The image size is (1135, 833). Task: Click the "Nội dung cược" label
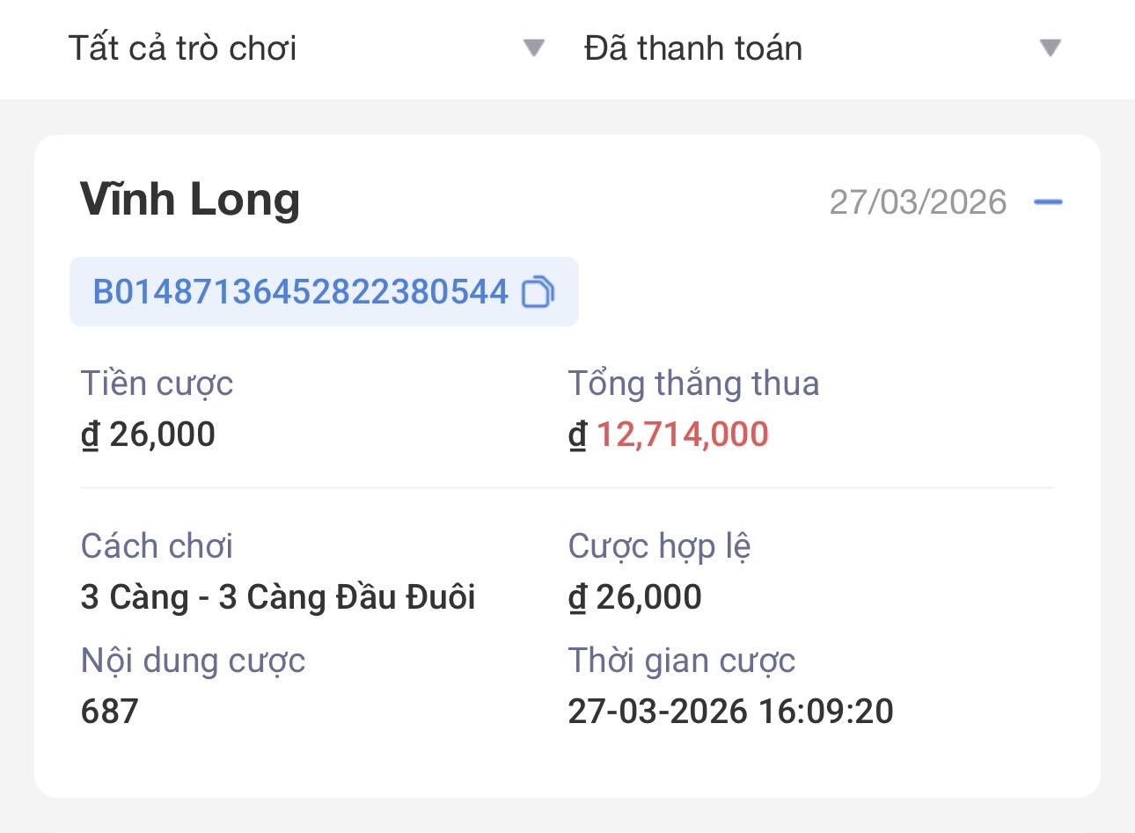193,661
